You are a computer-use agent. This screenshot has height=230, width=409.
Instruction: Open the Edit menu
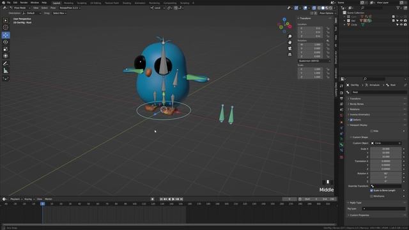click(x=15, y=3)
